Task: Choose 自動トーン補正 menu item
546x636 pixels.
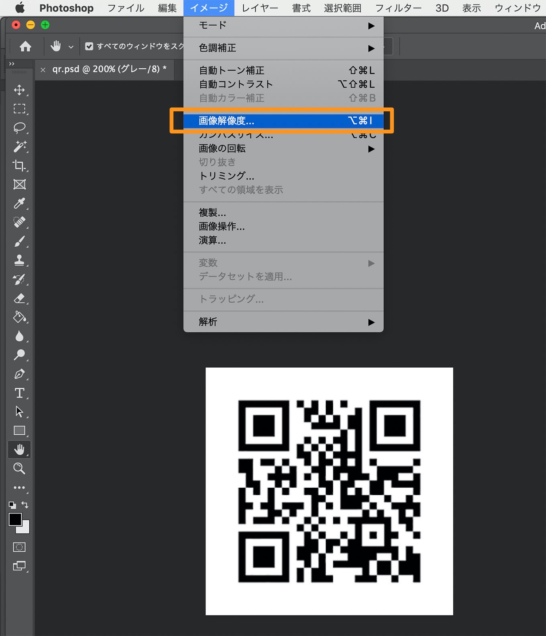Action: 283,71
